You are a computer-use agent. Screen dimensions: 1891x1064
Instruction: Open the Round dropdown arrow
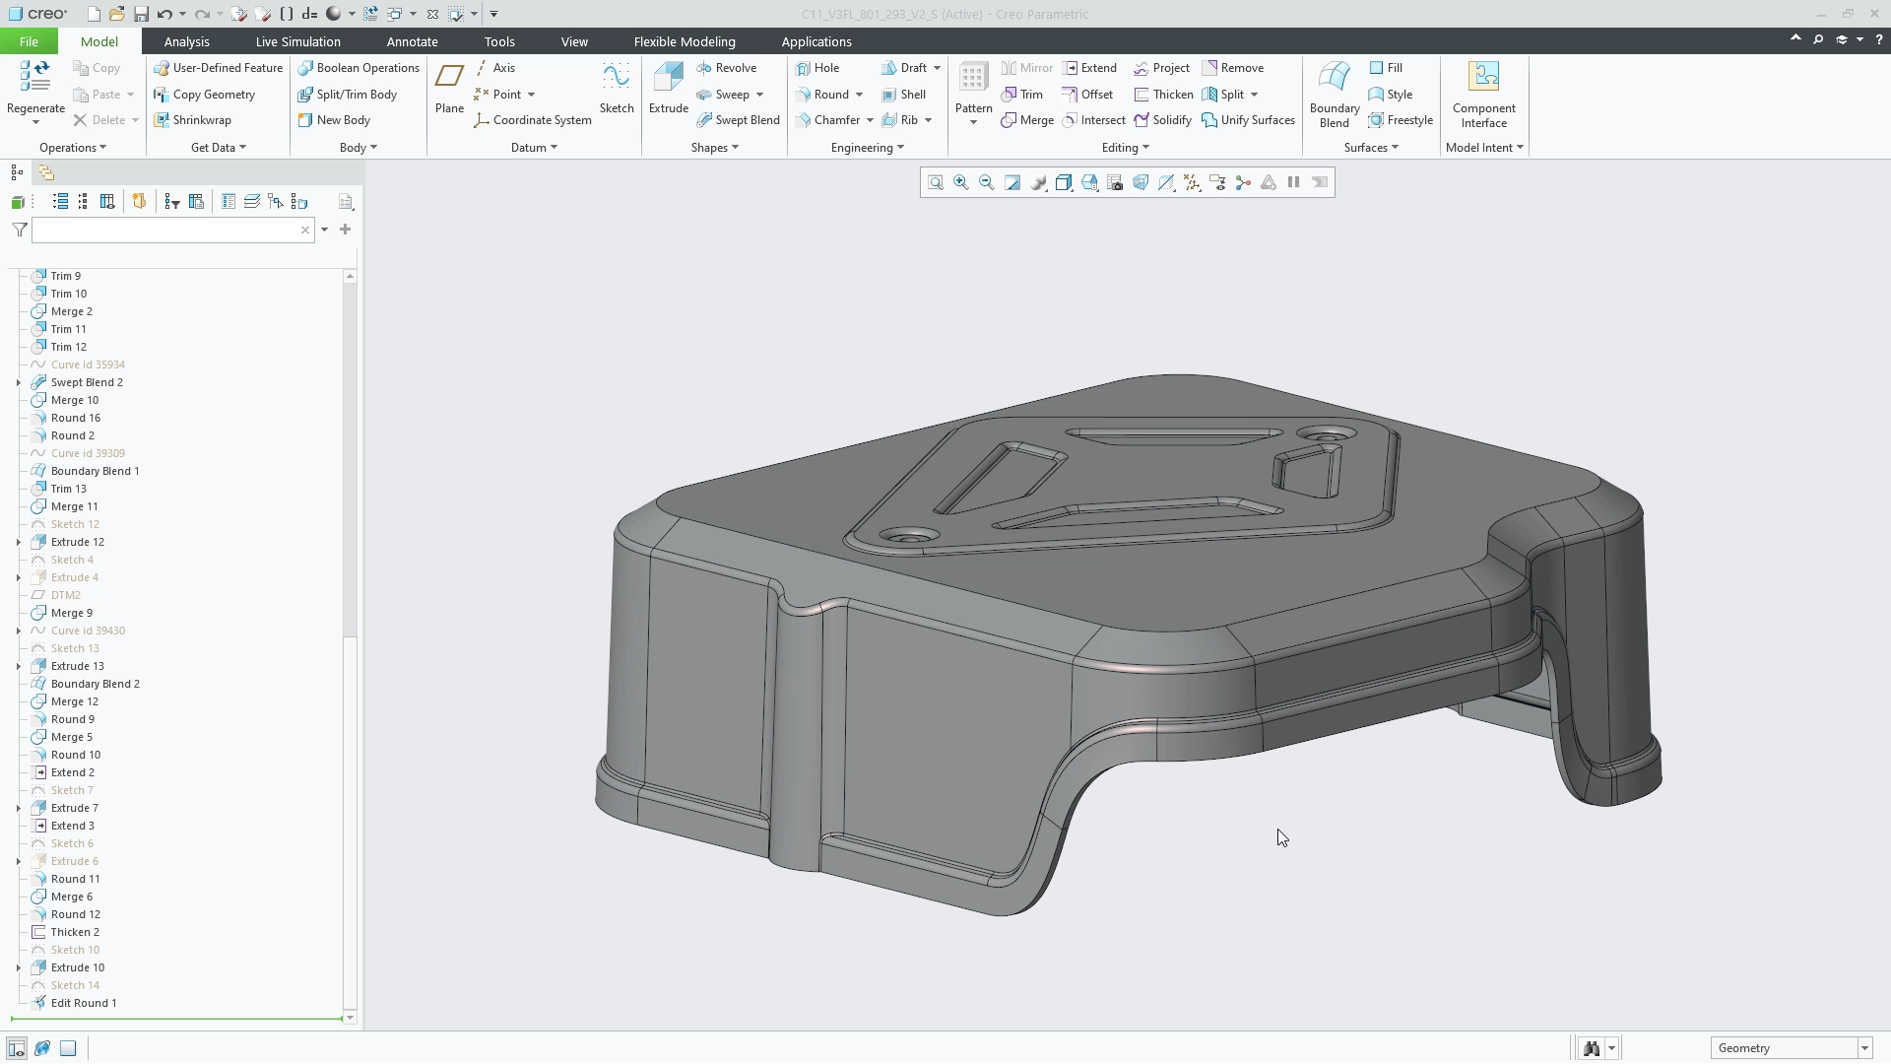[859, 95]
